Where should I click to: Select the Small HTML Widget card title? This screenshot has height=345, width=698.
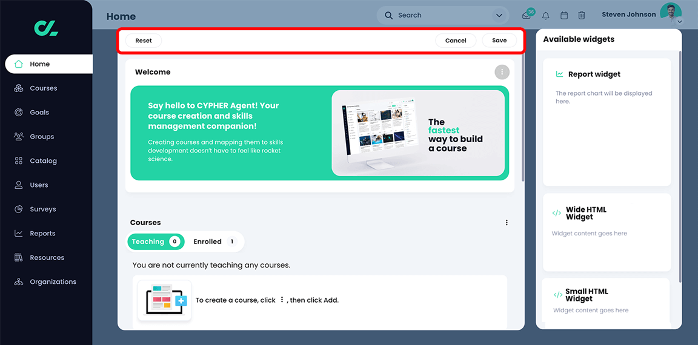click(587, 295)
